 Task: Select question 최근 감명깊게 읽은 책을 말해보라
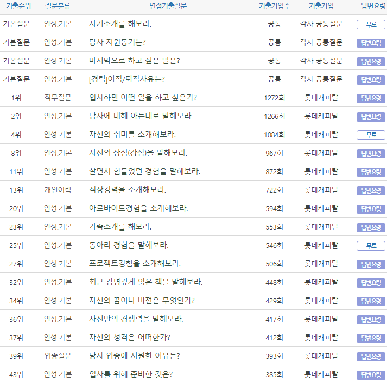145,282
